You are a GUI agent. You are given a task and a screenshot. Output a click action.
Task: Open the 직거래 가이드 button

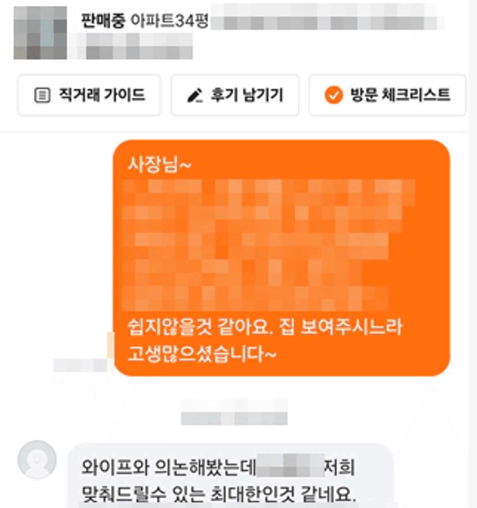coord(89,95)
